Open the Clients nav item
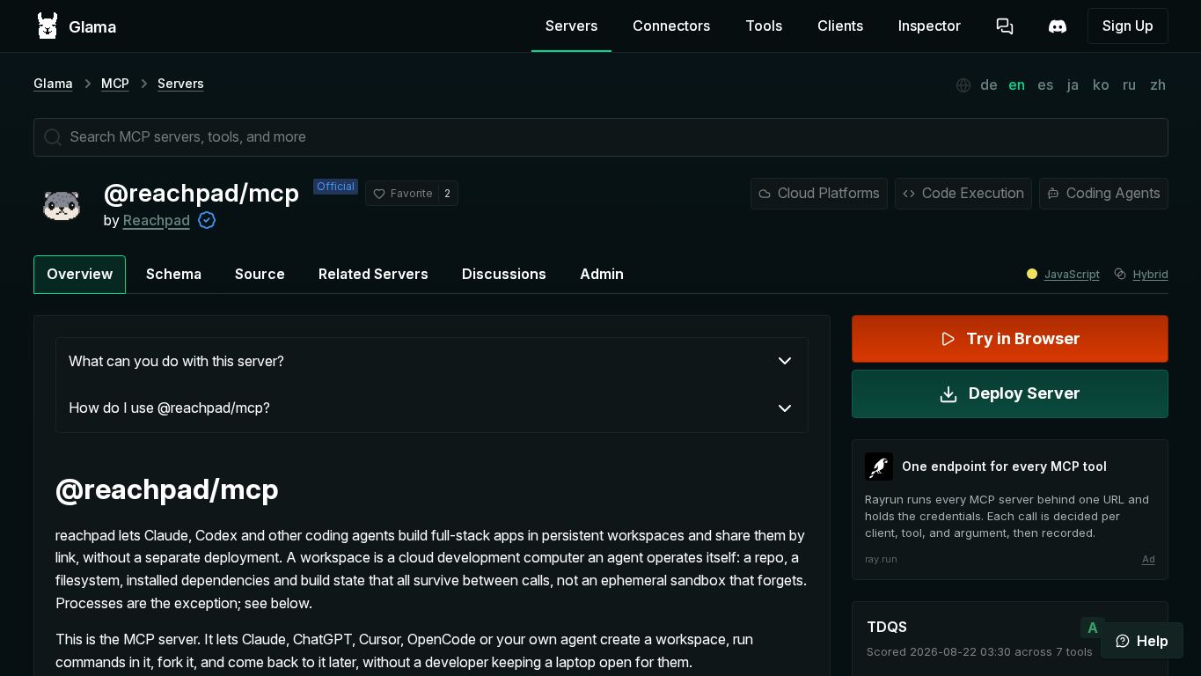1201x676 pixels. pos(840,26)
